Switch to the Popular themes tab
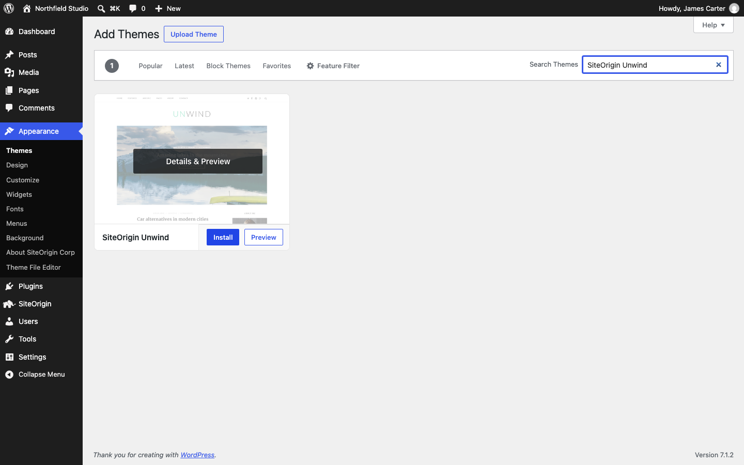The height and width of the screenshot is (465, 744). pyautogui.click(x=150, y=66)
